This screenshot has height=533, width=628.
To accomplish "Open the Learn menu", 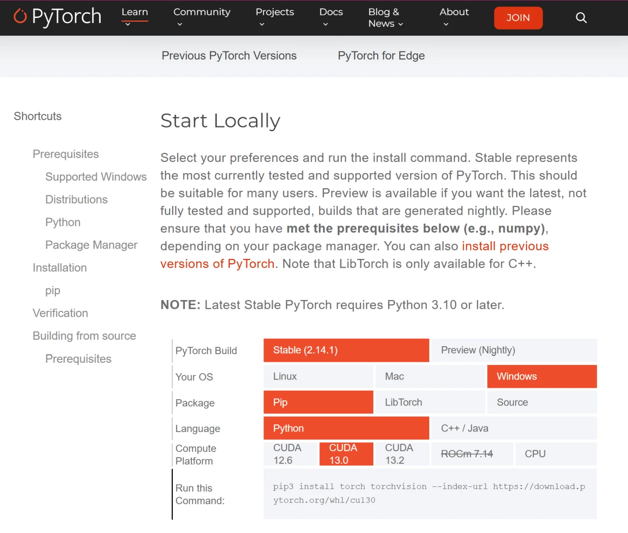I will (x=135, y=12).
